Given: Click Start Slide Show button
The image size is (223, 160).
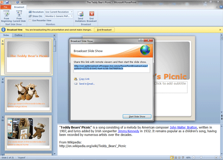Looking at the screenshot, I should coord(137,117).
